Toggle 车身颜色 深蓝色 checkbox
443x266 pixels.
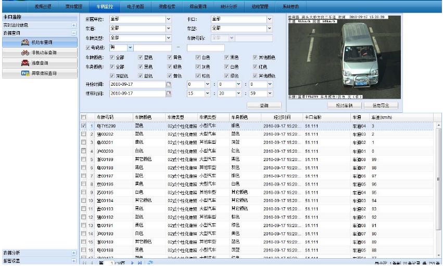[x=112, y=76]
